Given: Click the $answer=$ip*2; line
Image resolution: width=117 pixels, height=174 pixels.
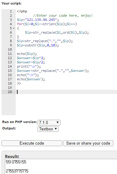Looking at the screenshot, I should 31,58.
